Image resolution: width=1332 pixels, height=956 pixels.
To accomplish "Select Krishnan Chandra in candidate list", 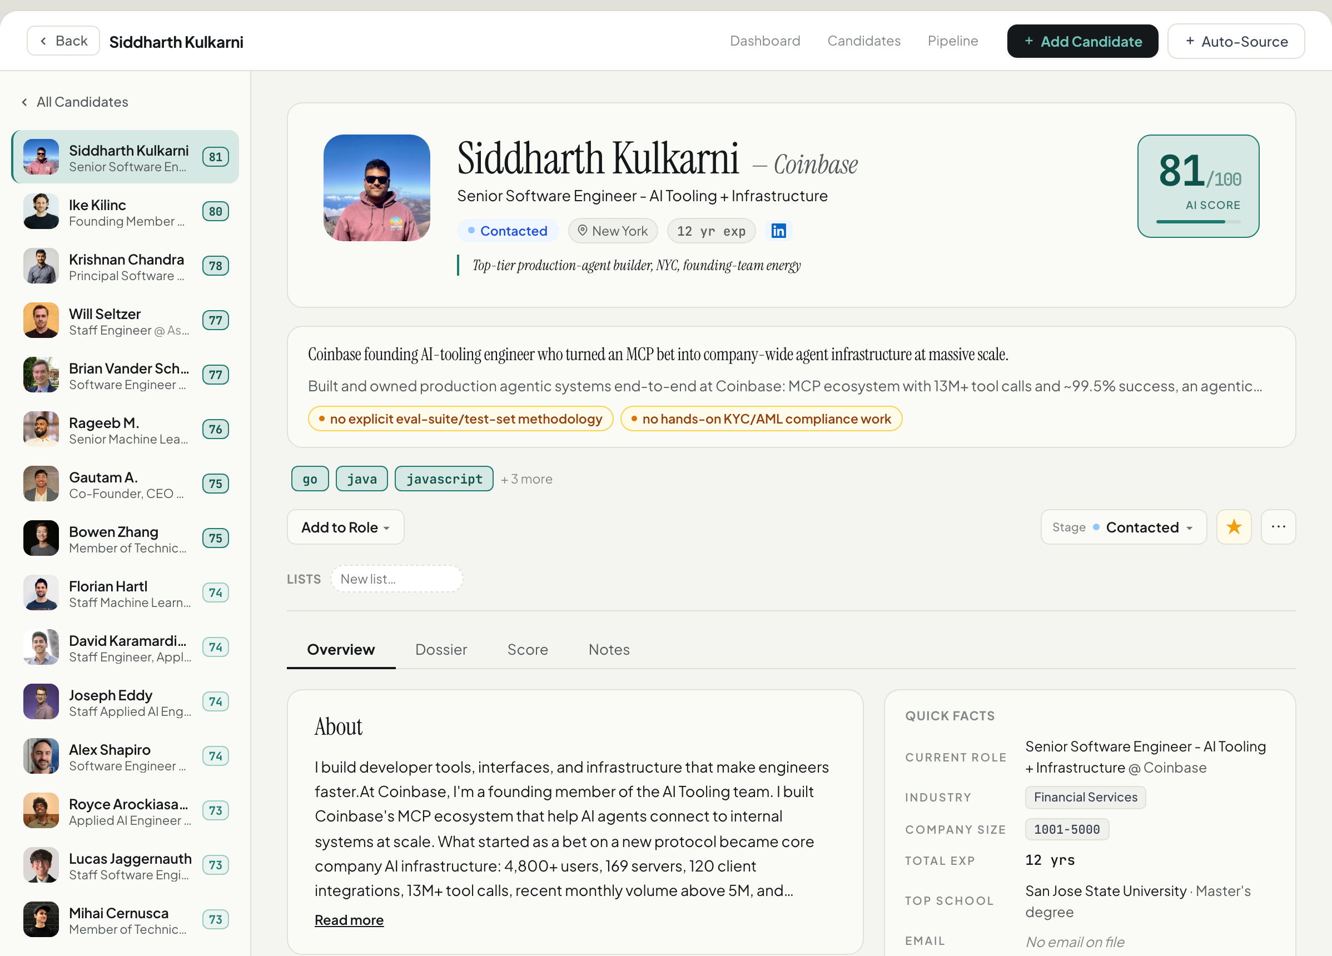I will coord(125,267).
